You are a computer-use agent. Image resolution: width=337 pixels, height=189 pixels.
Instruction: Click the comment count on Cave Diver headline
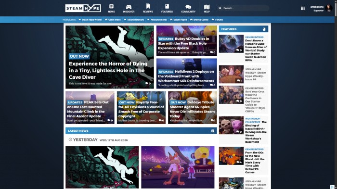[x=148, y=84]
